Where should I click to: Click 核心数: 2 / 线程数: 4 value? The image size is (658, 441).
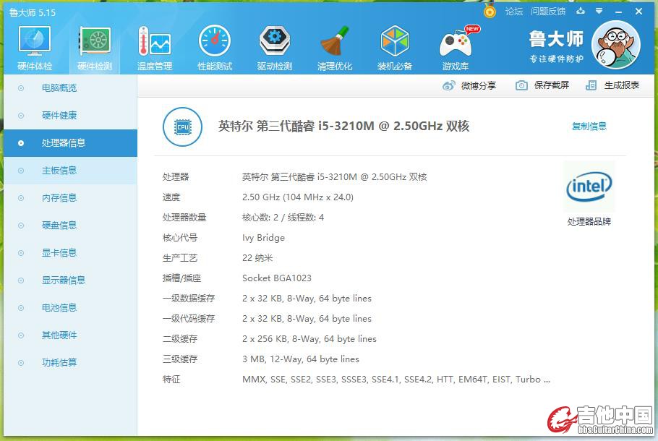click(x=283, y=218)
